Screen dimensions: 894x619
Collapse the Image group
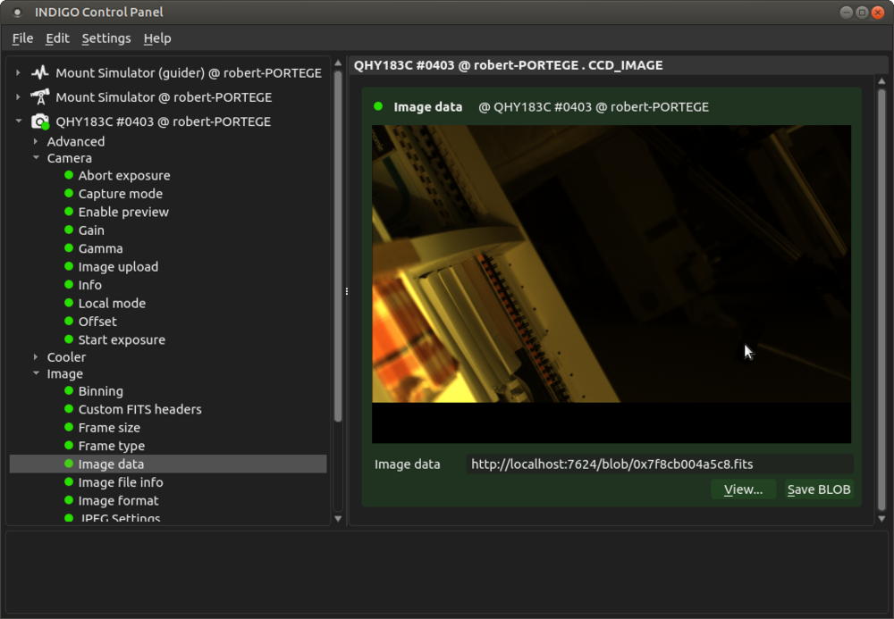point(36,373)
